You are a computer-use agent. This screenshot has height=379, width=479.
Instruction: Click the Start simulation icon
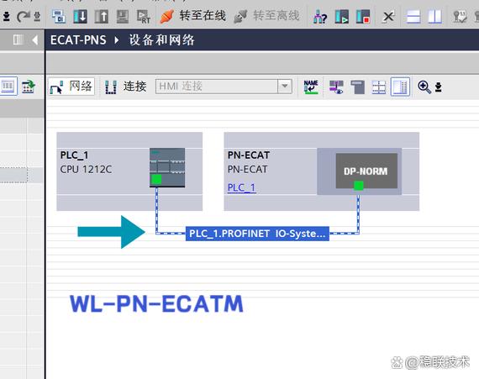click(x=123, y=16)
